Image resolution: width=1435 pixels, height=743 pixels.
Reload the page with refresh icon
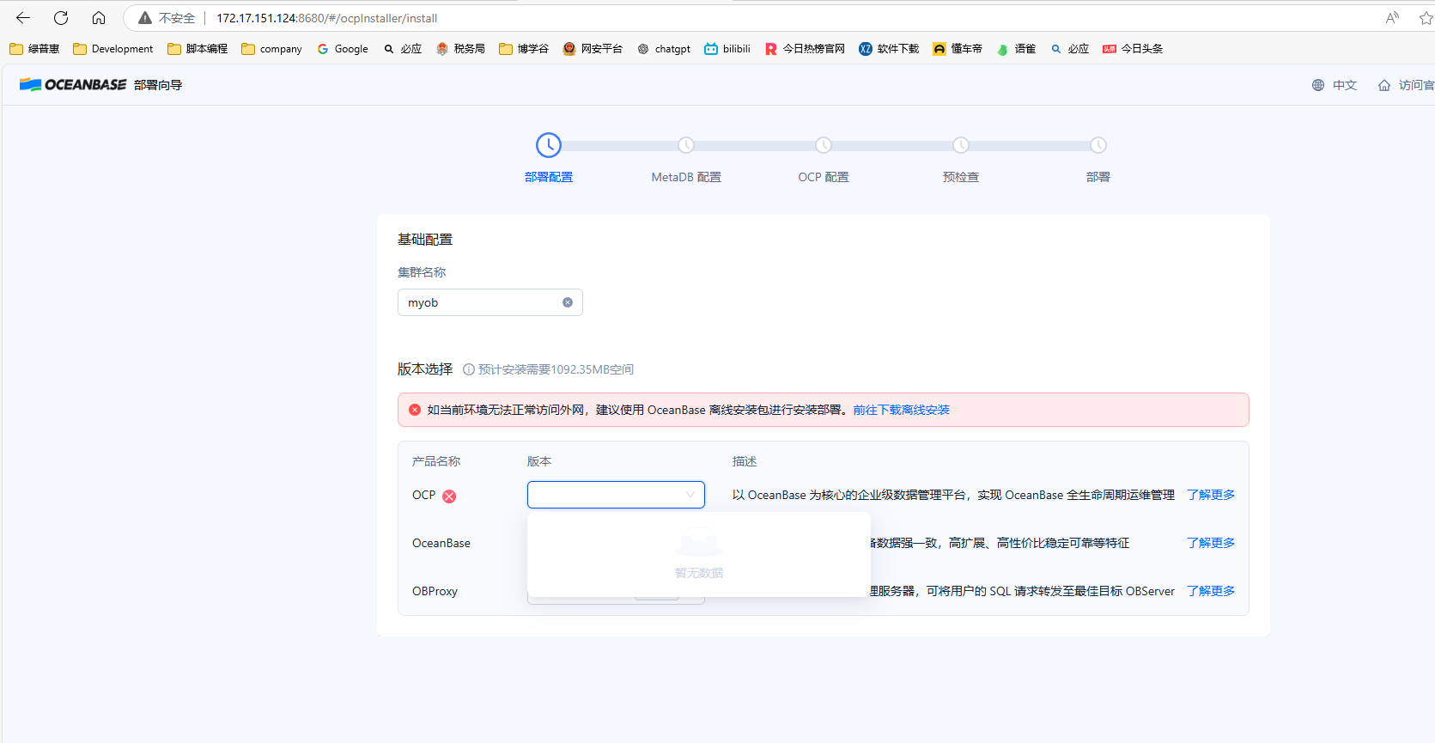click(61, 18)
